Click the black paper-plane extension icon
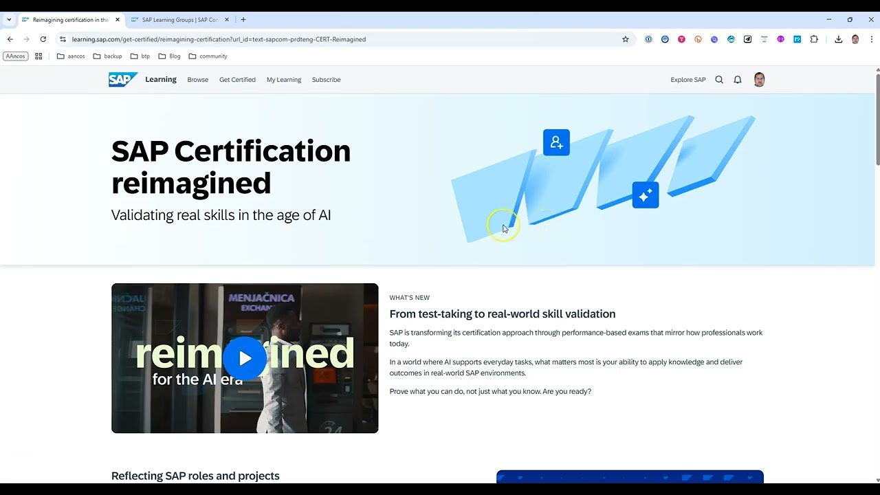 pos(747,39)
